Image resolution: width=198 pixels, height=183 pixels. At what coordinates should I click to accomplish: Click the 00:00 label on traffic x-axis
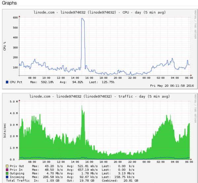(x=146, y=162)
